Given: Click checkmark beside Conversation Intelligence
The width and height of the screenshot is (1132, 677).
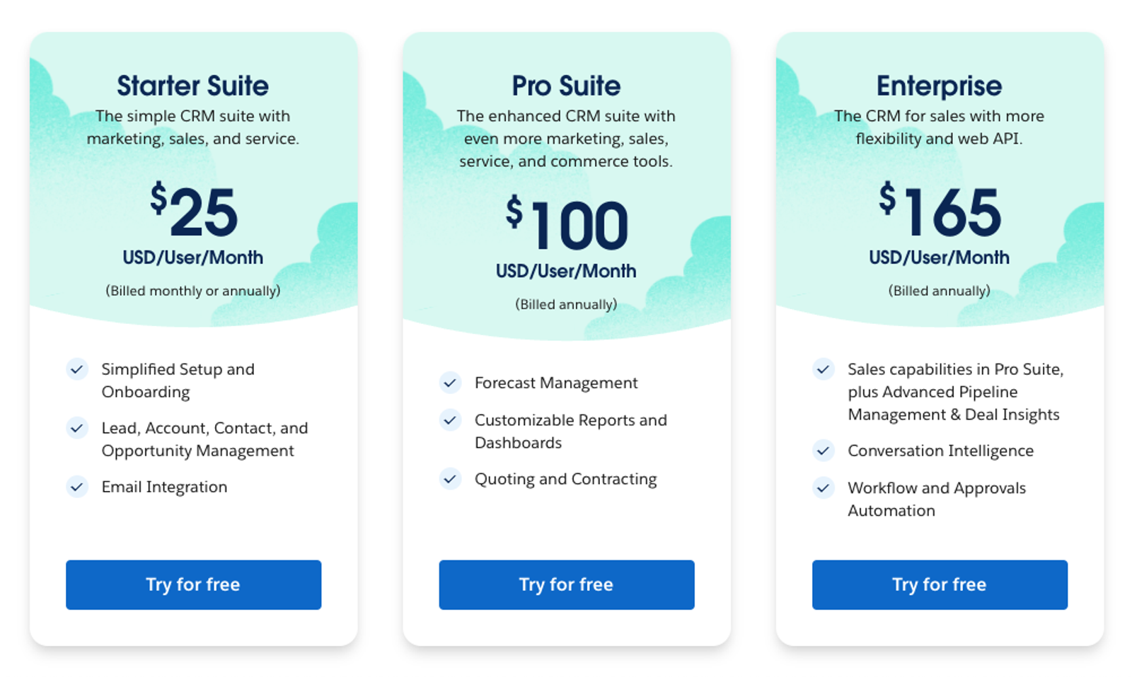Looking at the screenshot, I should click(823, 451).
